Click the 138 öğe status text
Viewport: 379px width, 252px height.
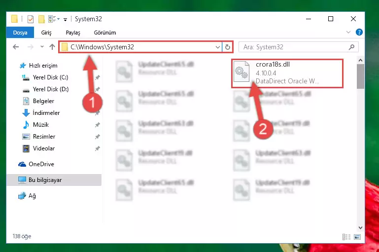[22, 236]
